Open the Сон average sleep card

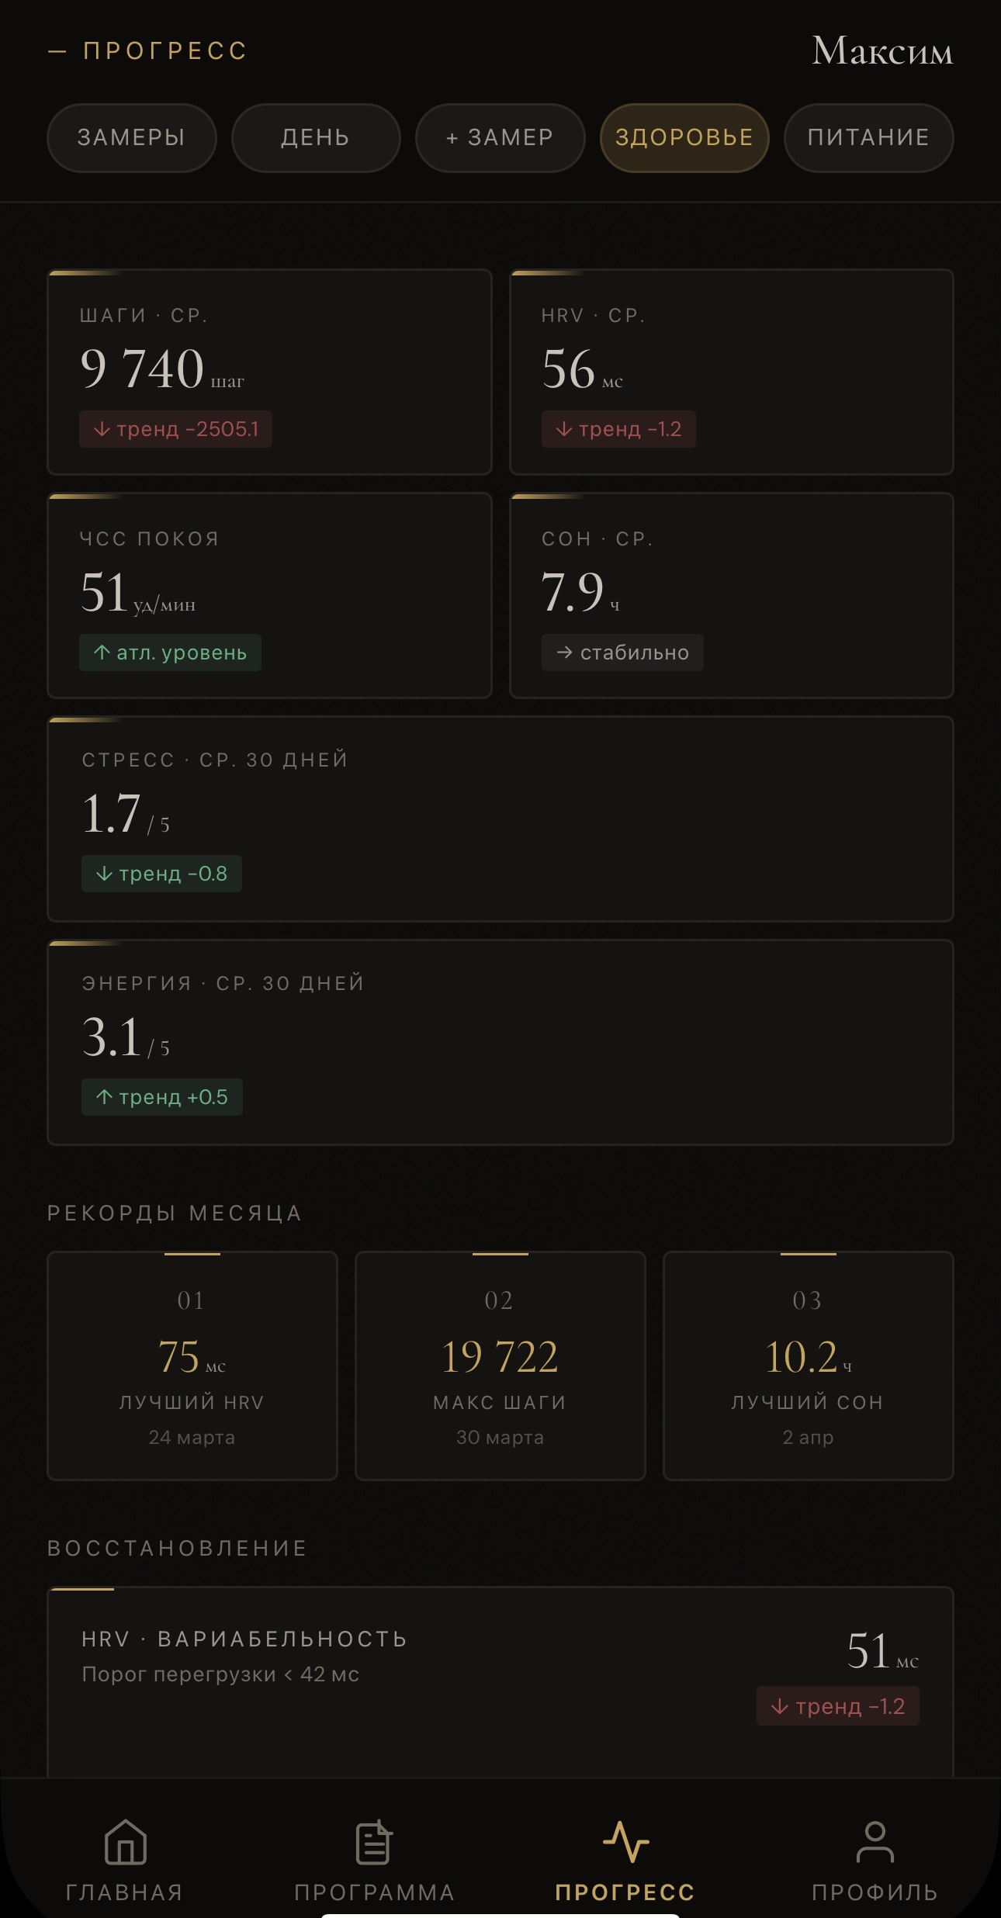point(731,596)
